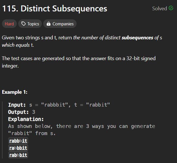Click the Output: 3 line

(x=22, y=112)
